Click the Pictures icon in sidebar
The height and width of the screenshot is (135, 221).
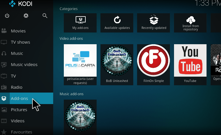tap(4, 110)
